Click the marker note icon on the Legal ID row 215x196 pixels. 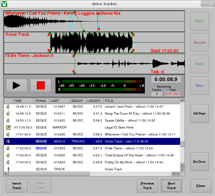(x=8, y=127)
